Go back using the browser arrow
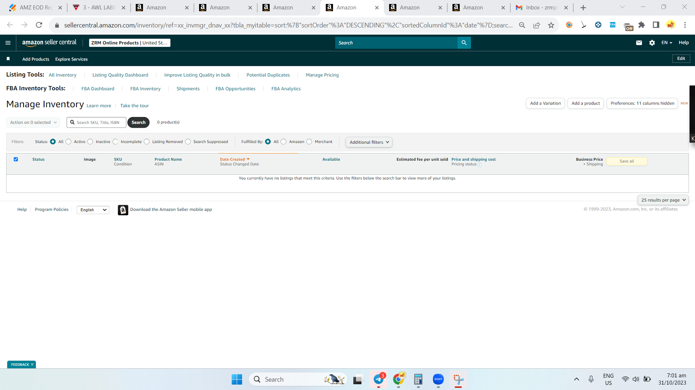Image resolution: width=695 pixels, height=390 pixels. pyautogui.click(x=10, y=25)
